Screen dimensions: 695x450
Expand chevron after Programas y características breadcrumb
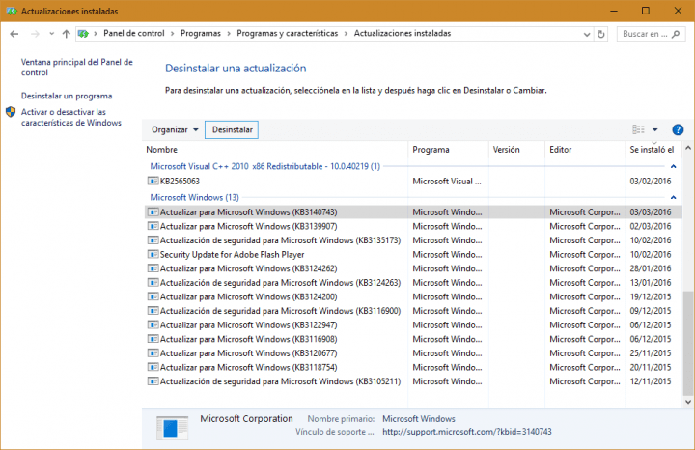tap(346, 34)
